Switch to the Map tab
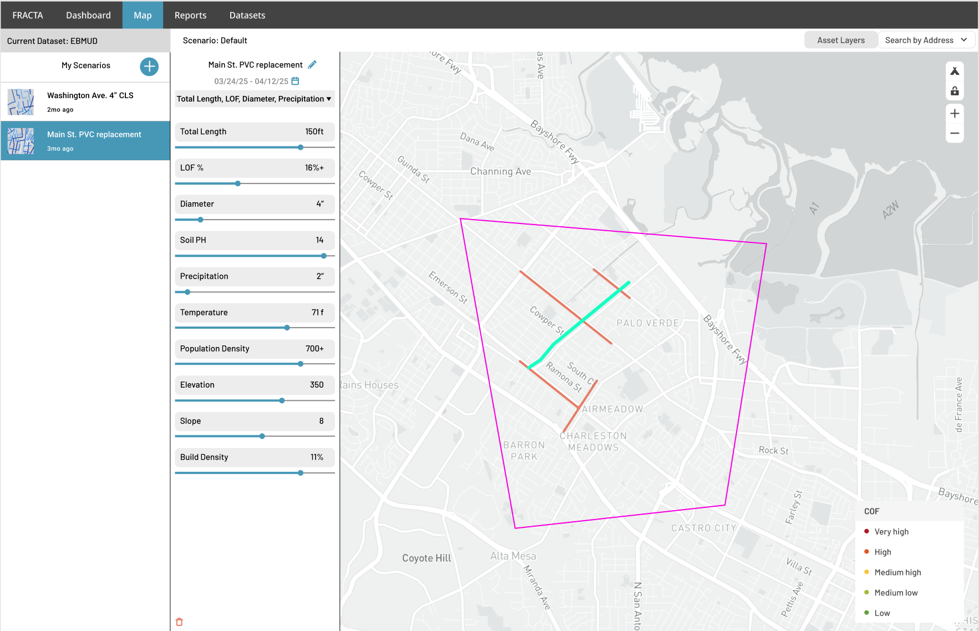The height and width of the screenshot is (631, 979). click(x=143, y=15)
